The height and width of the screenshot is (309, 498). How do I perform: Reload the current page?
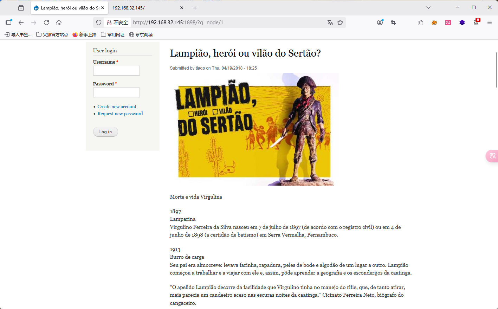[46, 22]
